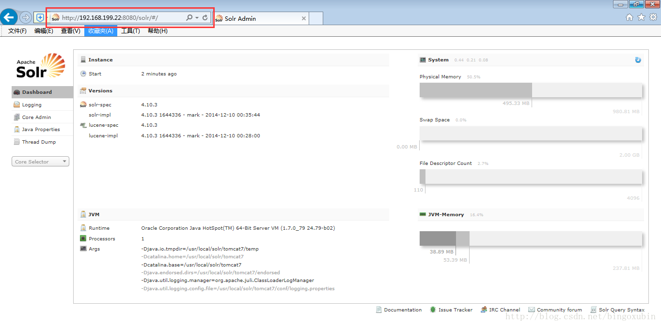Click the Core Admin icon in the sidebar
This screenshot has width=661, height=326.
[x=17, y=117]
